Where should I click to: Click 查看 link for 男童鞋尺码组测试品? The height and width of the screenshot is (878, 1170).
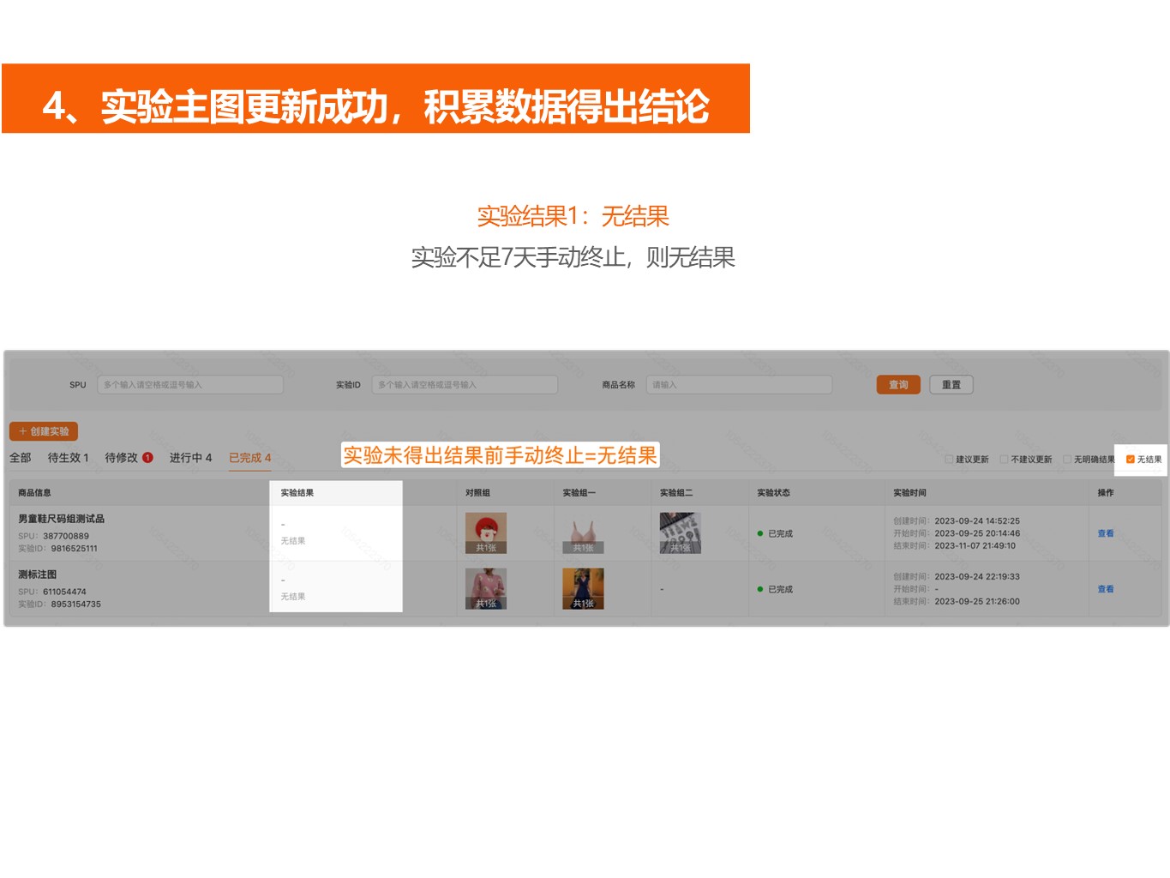(1106, 533)
